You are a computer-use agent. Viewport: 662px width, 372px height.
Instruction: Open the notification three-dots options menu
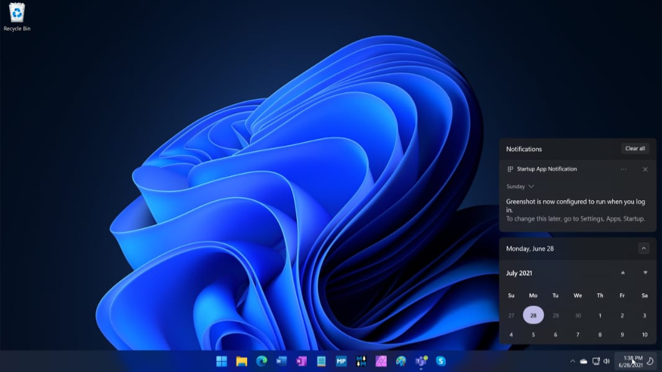tap(623, 169)
